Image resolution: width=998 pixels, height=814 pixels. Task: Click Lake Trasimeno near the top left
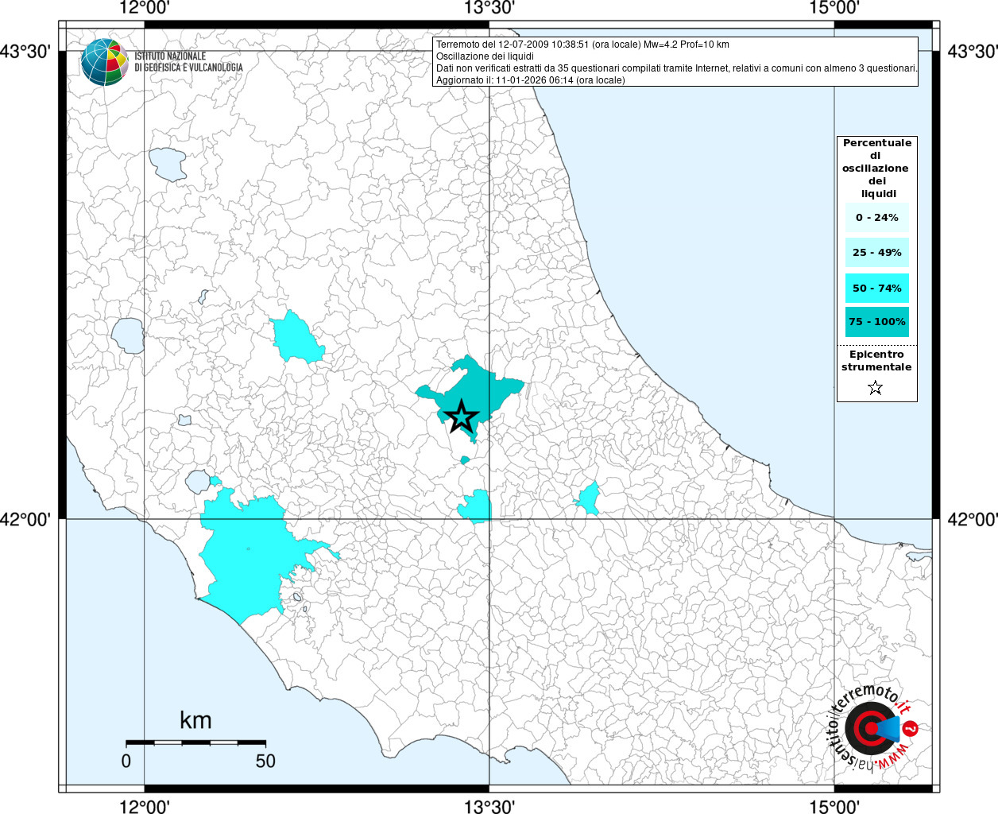(x=168, y=164)
